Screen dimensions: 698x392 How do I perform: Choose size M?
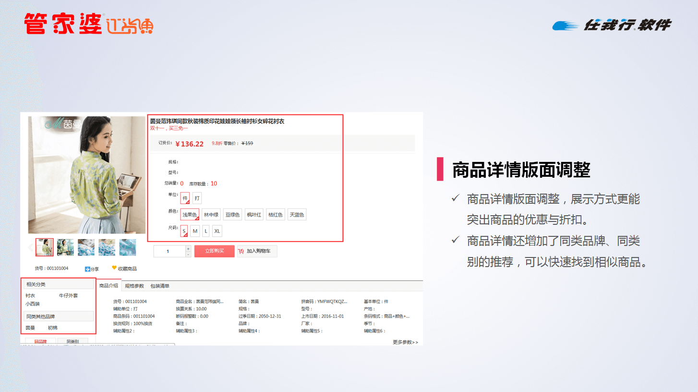195,231
